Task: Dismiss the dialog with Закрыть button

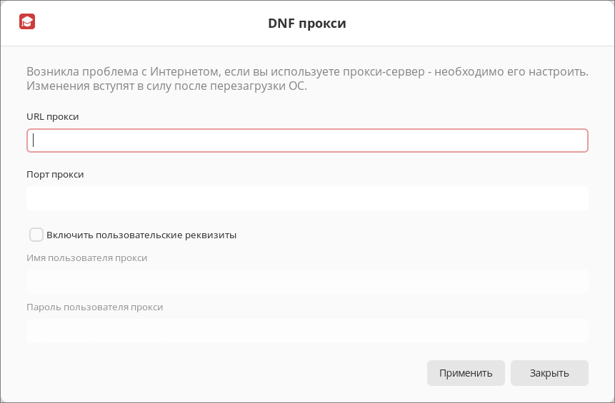Action: click(x=549, y=373)
